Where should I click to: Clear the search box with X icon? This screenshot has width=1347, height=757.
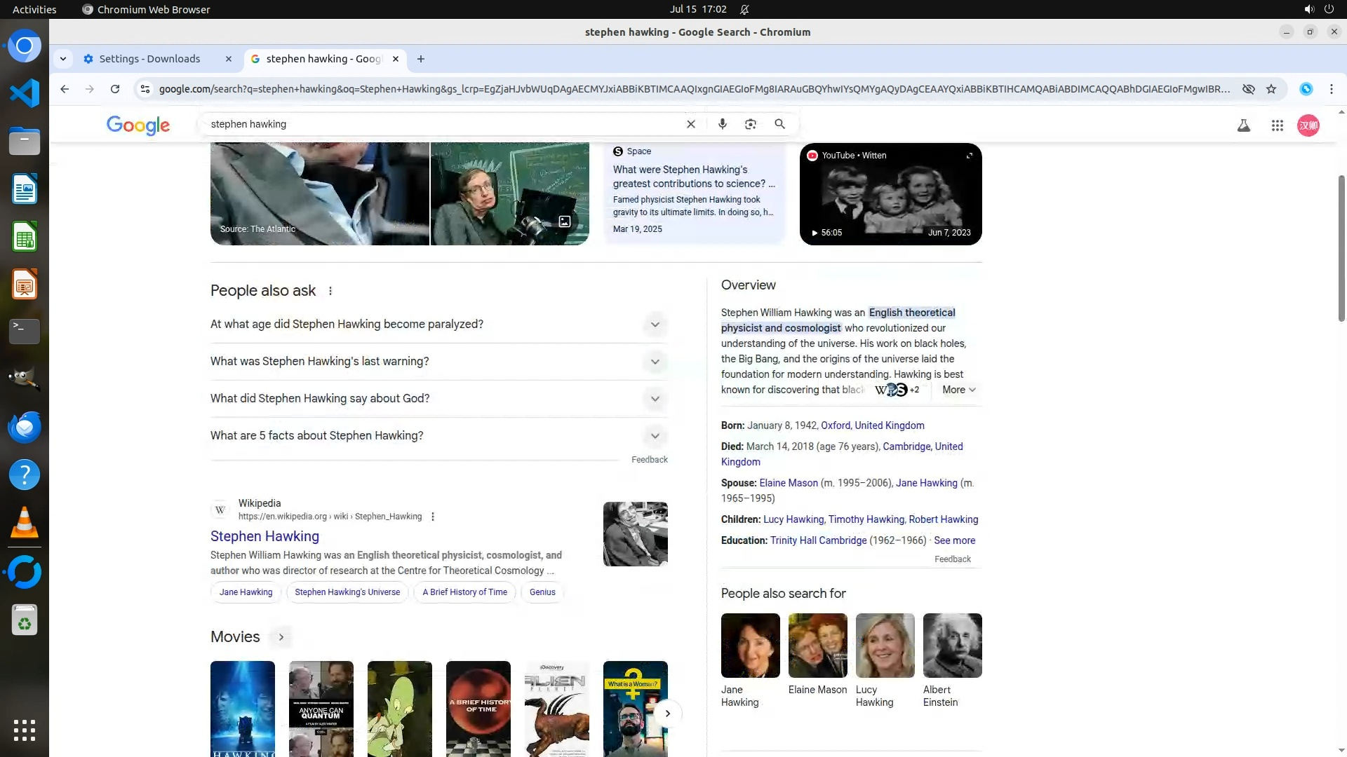pos(691,124)
